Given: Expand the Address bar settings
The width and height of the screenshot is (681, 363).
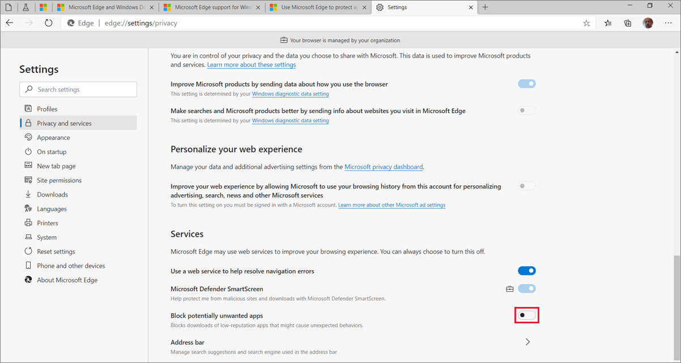Looking at the screenshot, I should pos(527,341).
